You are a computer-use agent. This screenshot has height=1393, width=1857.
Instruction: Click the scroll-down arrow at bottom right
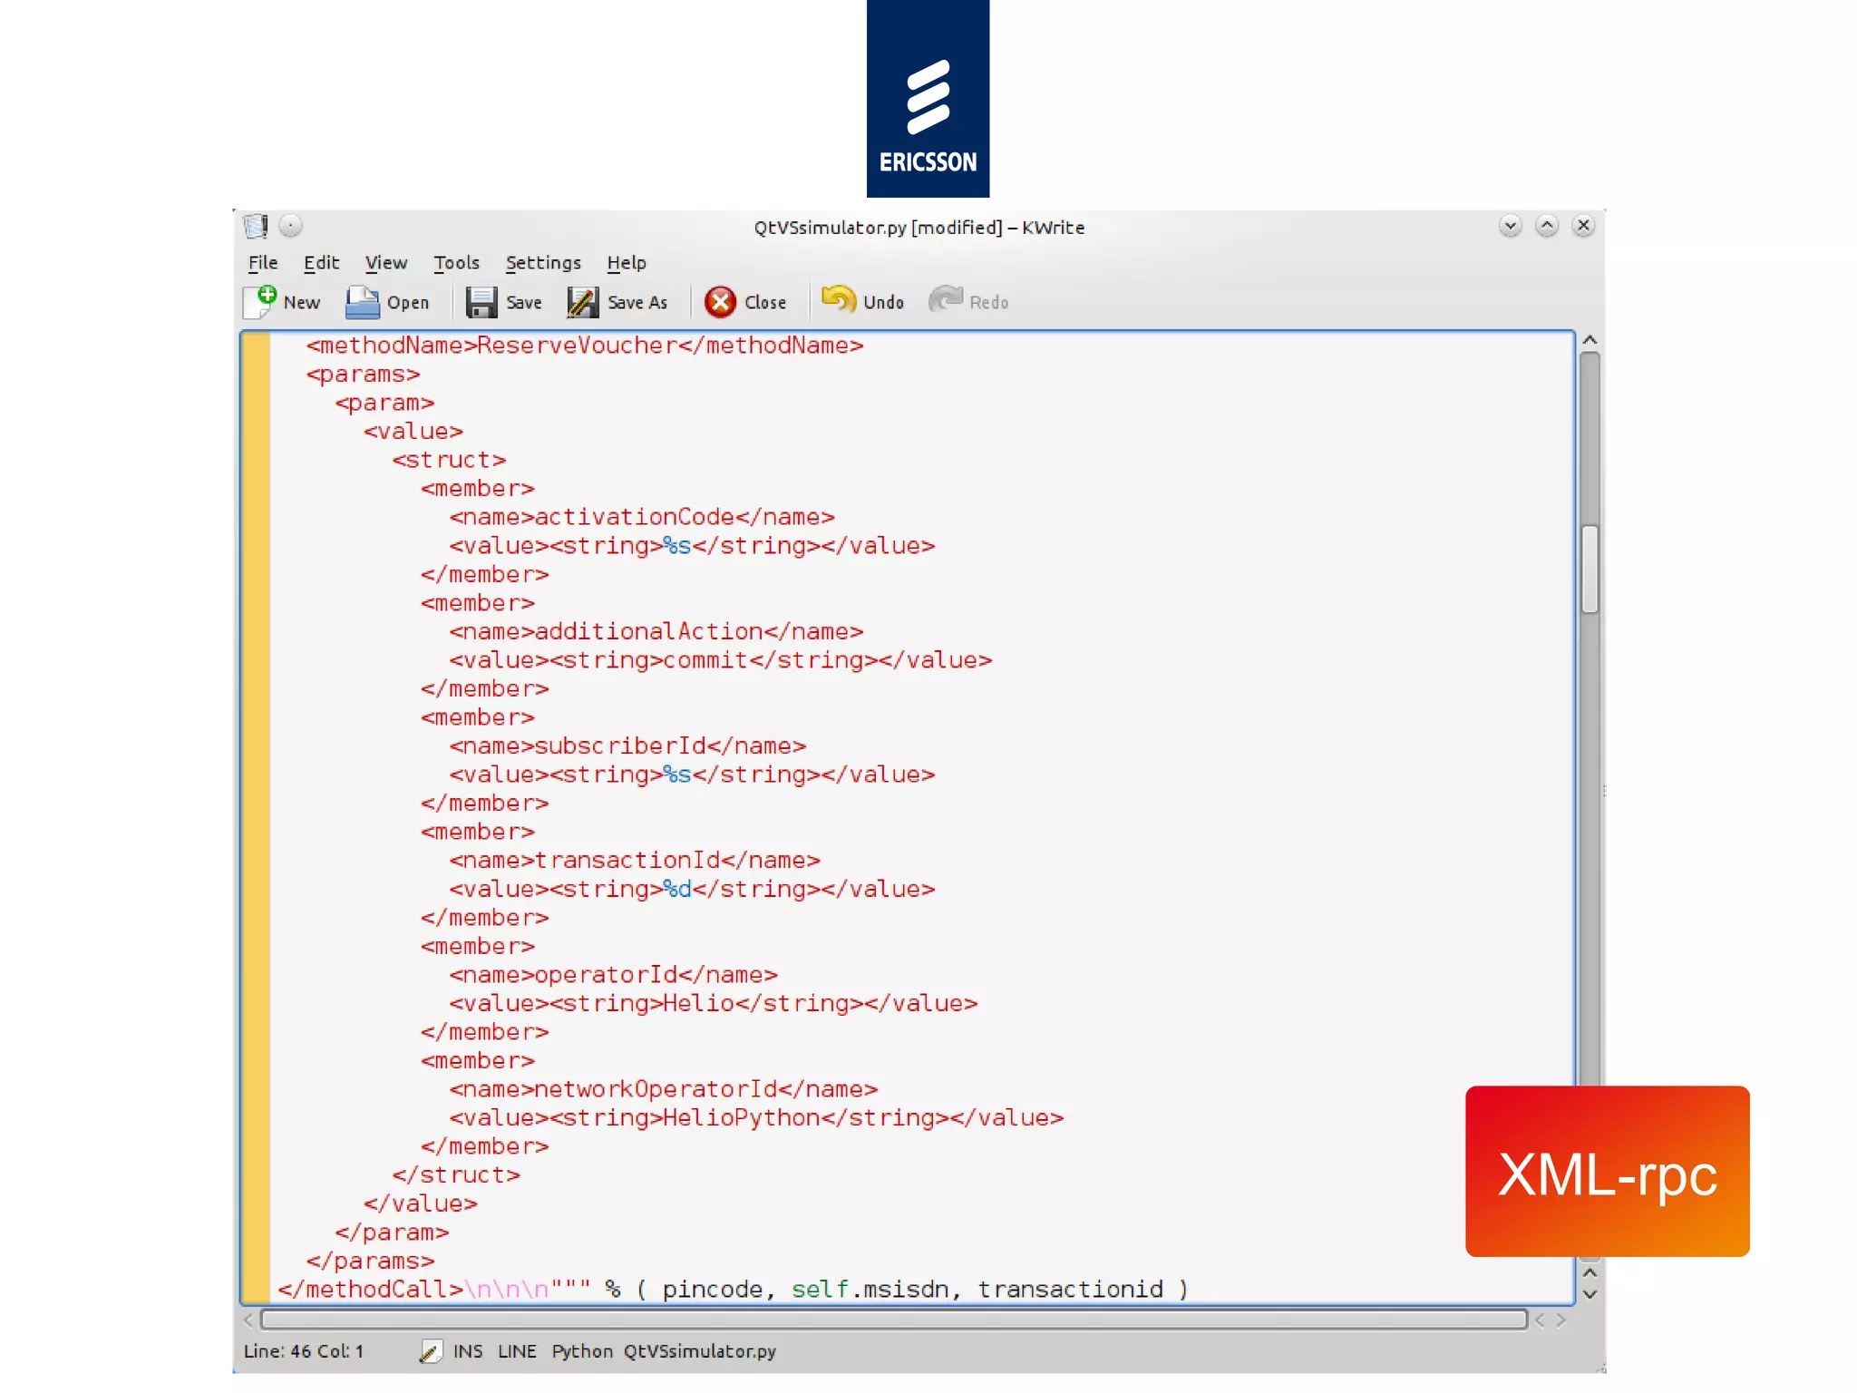1590,1295
